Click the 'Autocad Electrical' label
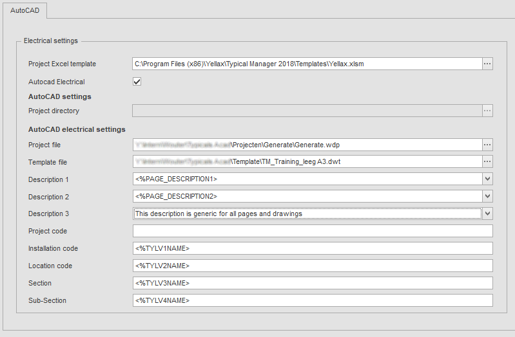This screenshot has width=515, height=337. pyautogui.click(x=57, y=82)
